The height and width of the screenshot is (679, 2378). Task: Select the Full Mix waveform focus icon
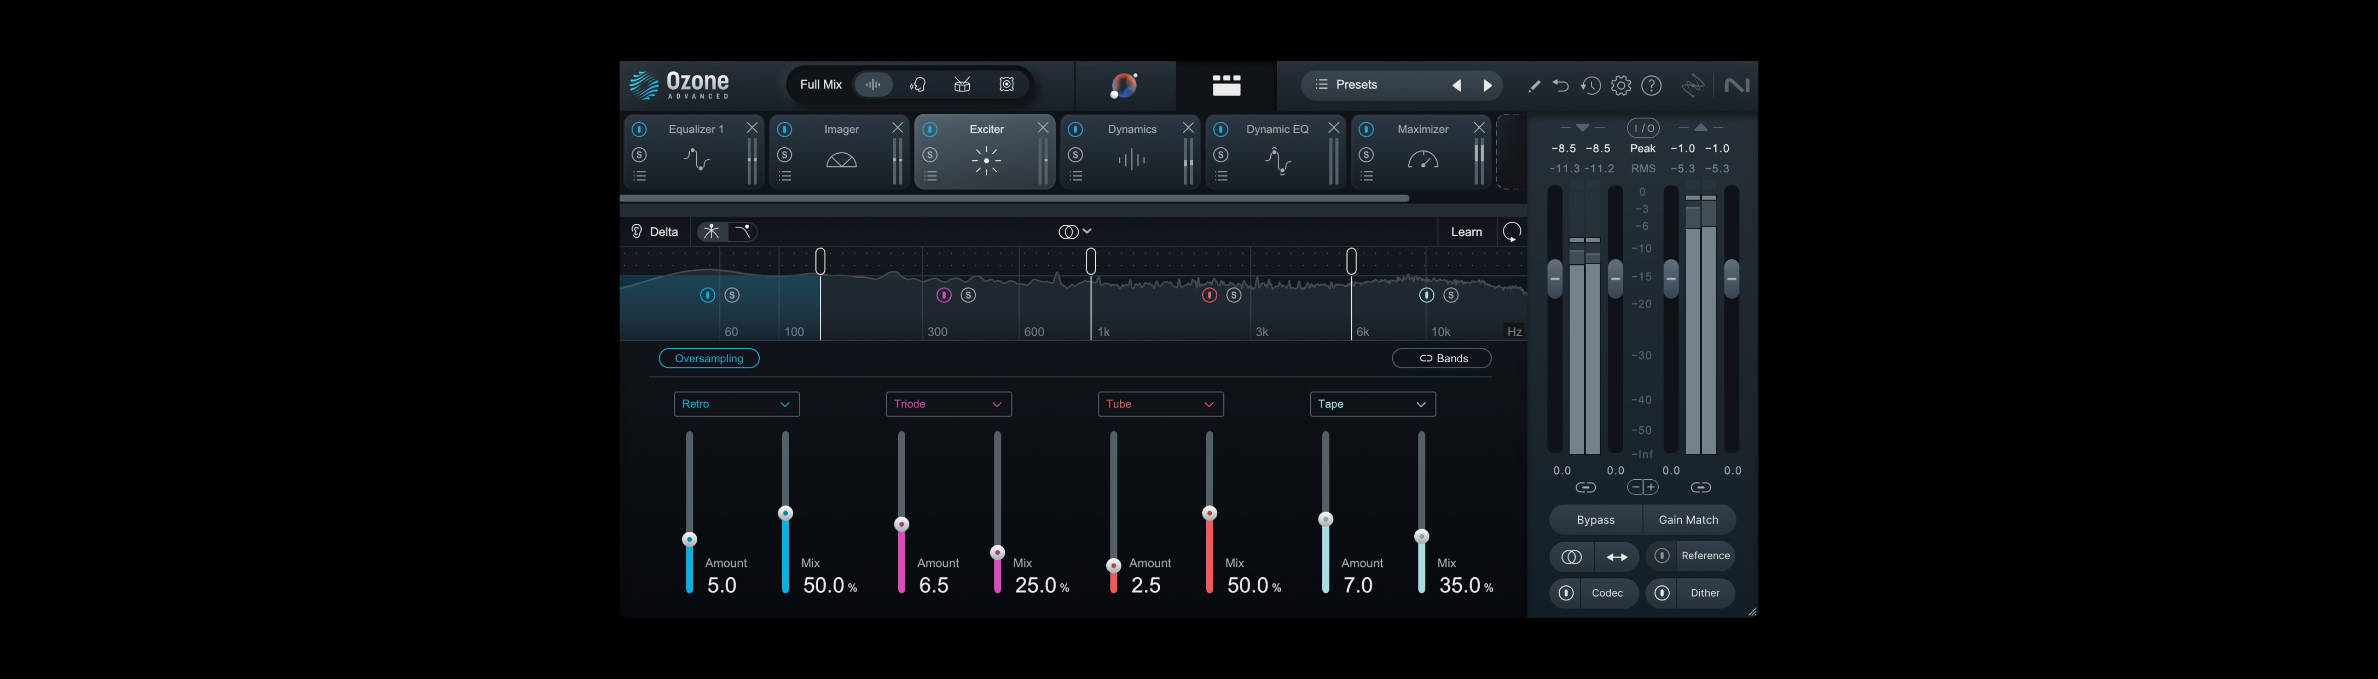coord(873,85)
